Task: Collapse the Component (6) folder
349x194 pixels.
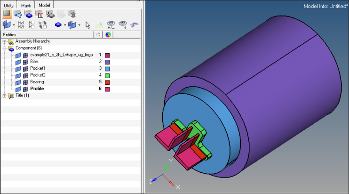Action: [5, 48]
